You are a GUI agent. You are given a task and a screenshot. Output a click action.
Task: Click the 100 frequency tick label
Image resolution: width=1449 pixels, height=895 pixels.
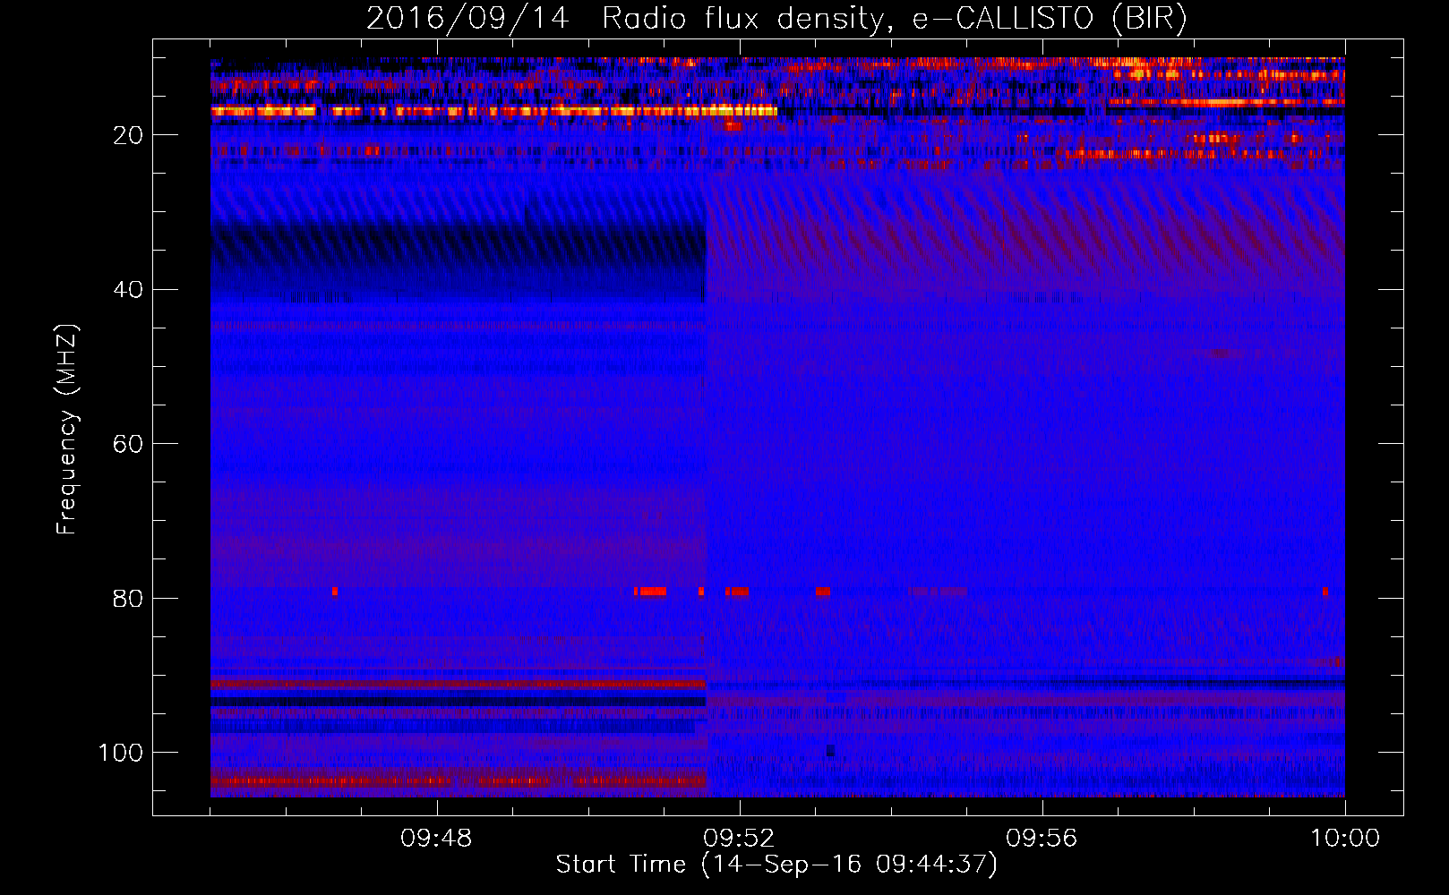pyautogui.click(x=121, y=753)
